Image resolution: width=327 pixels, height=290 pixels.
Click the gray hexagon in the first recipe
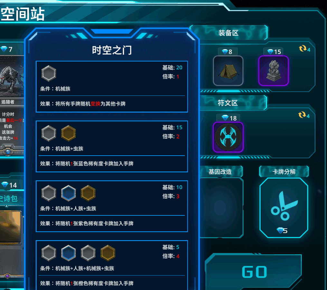[x=49, y=73]
